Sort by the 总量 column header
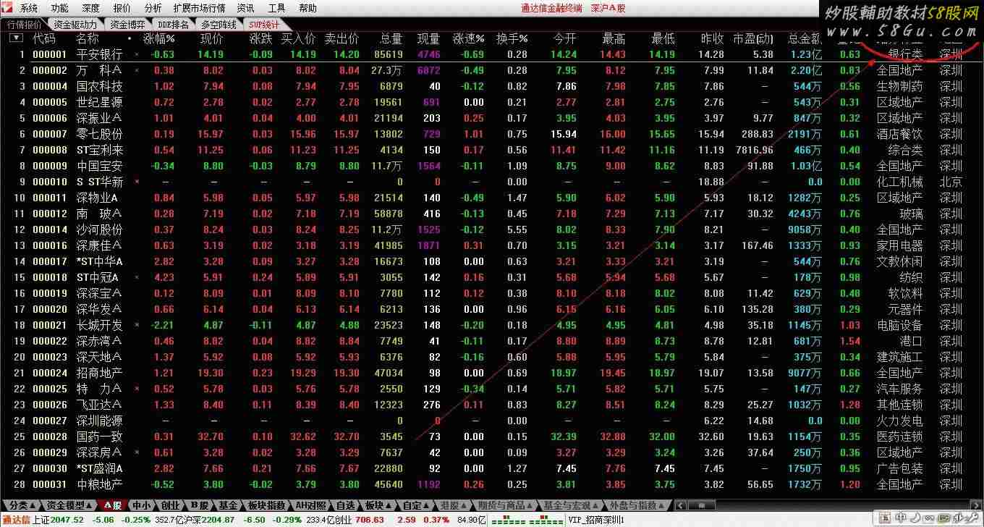 [x=391, y=38]
